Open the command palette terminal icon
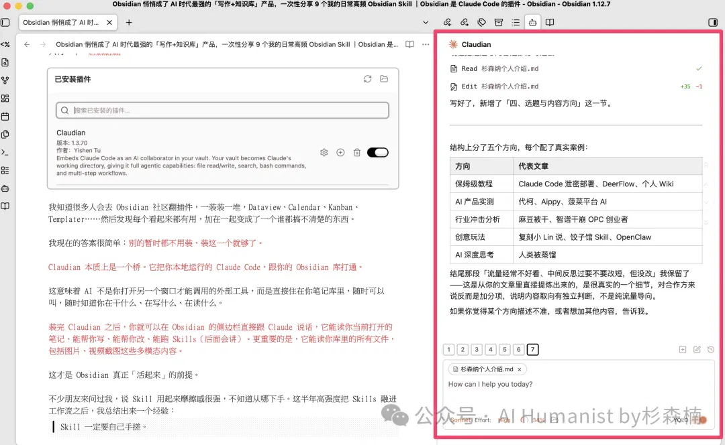The width and height of the screenshot is (725, 445). tap(5, 152)
